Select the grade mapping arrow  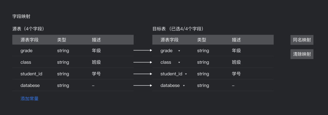[x=143, y=50]
